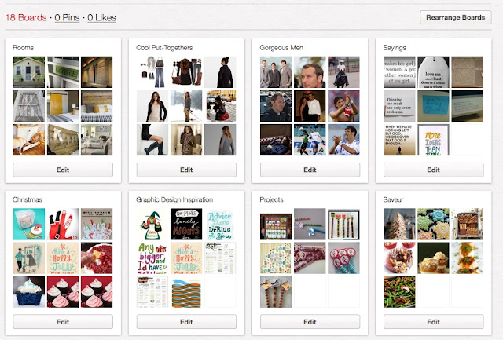Open the 'Advice from Dr Blue' thumbnail
503x340 pixels.
pyautogui.click(x=220, y=224)
